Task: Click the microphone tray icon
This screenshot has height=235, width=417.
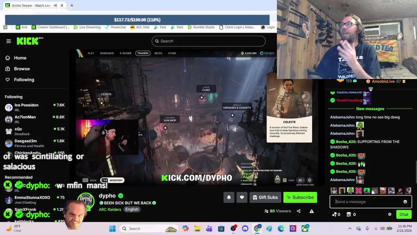Action: pyautogui.click(x=367, y=228)
